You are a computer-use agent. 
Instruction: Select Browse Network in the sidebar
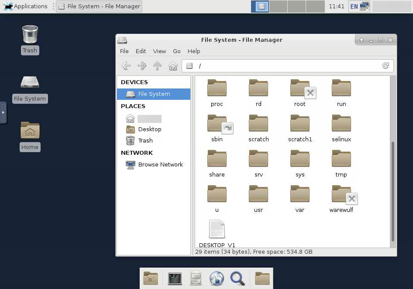160,165
